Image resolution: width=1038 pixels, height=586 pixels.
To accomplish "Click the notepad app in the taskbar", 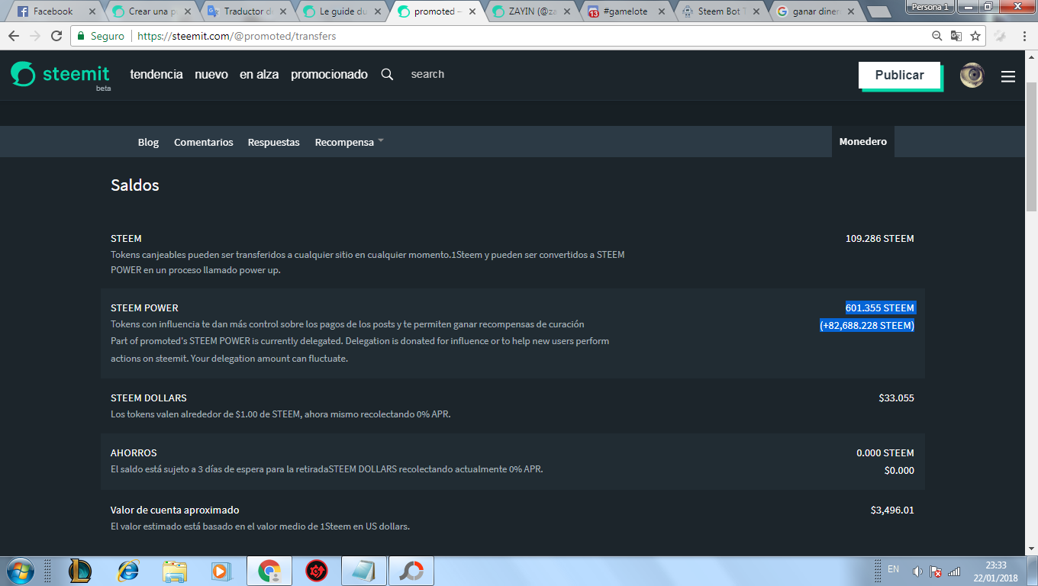I will coord(364,571).
